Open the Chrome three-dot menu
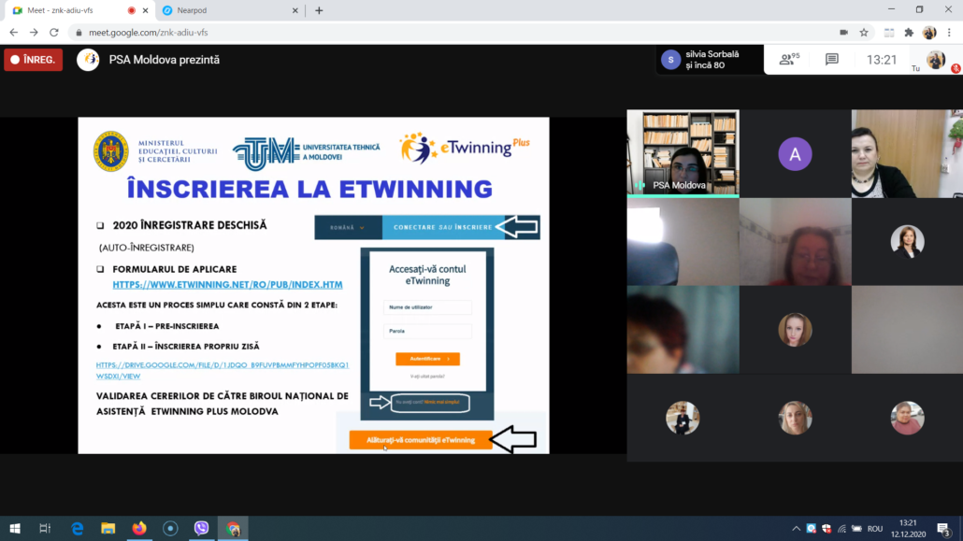The height and width of the screenshot is (541, 963). [949, 32]
